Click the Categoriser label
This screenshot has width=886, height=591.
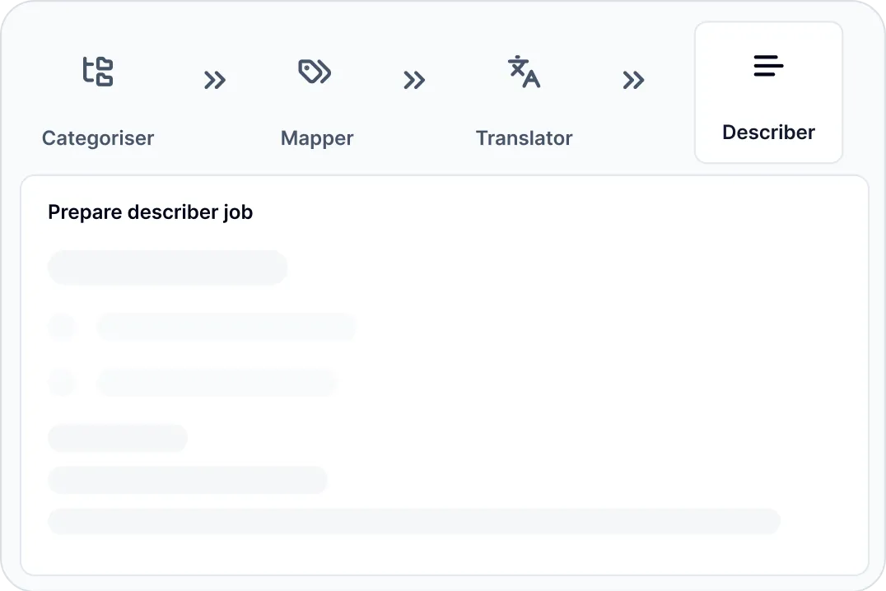[x=97, y=137]
